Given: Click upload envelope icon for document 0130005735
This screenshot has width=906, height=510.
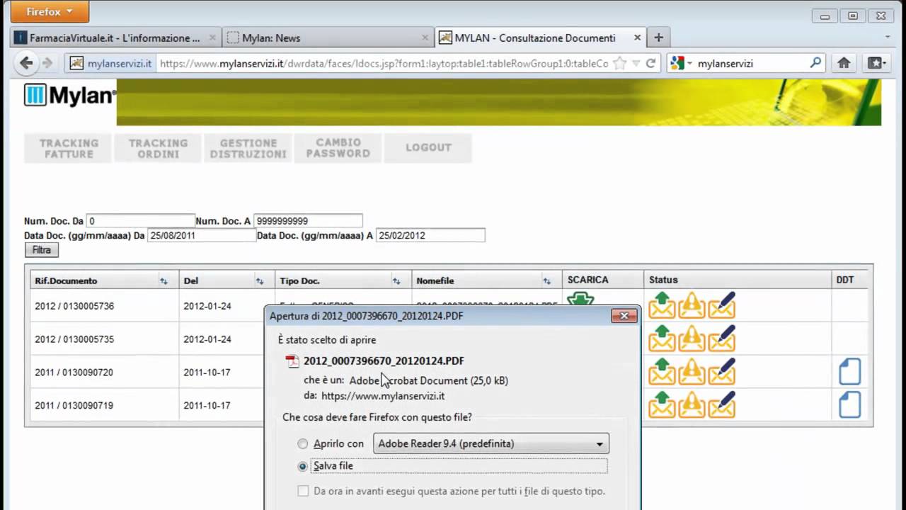Looking at the screenshot, I should [662, 339].
